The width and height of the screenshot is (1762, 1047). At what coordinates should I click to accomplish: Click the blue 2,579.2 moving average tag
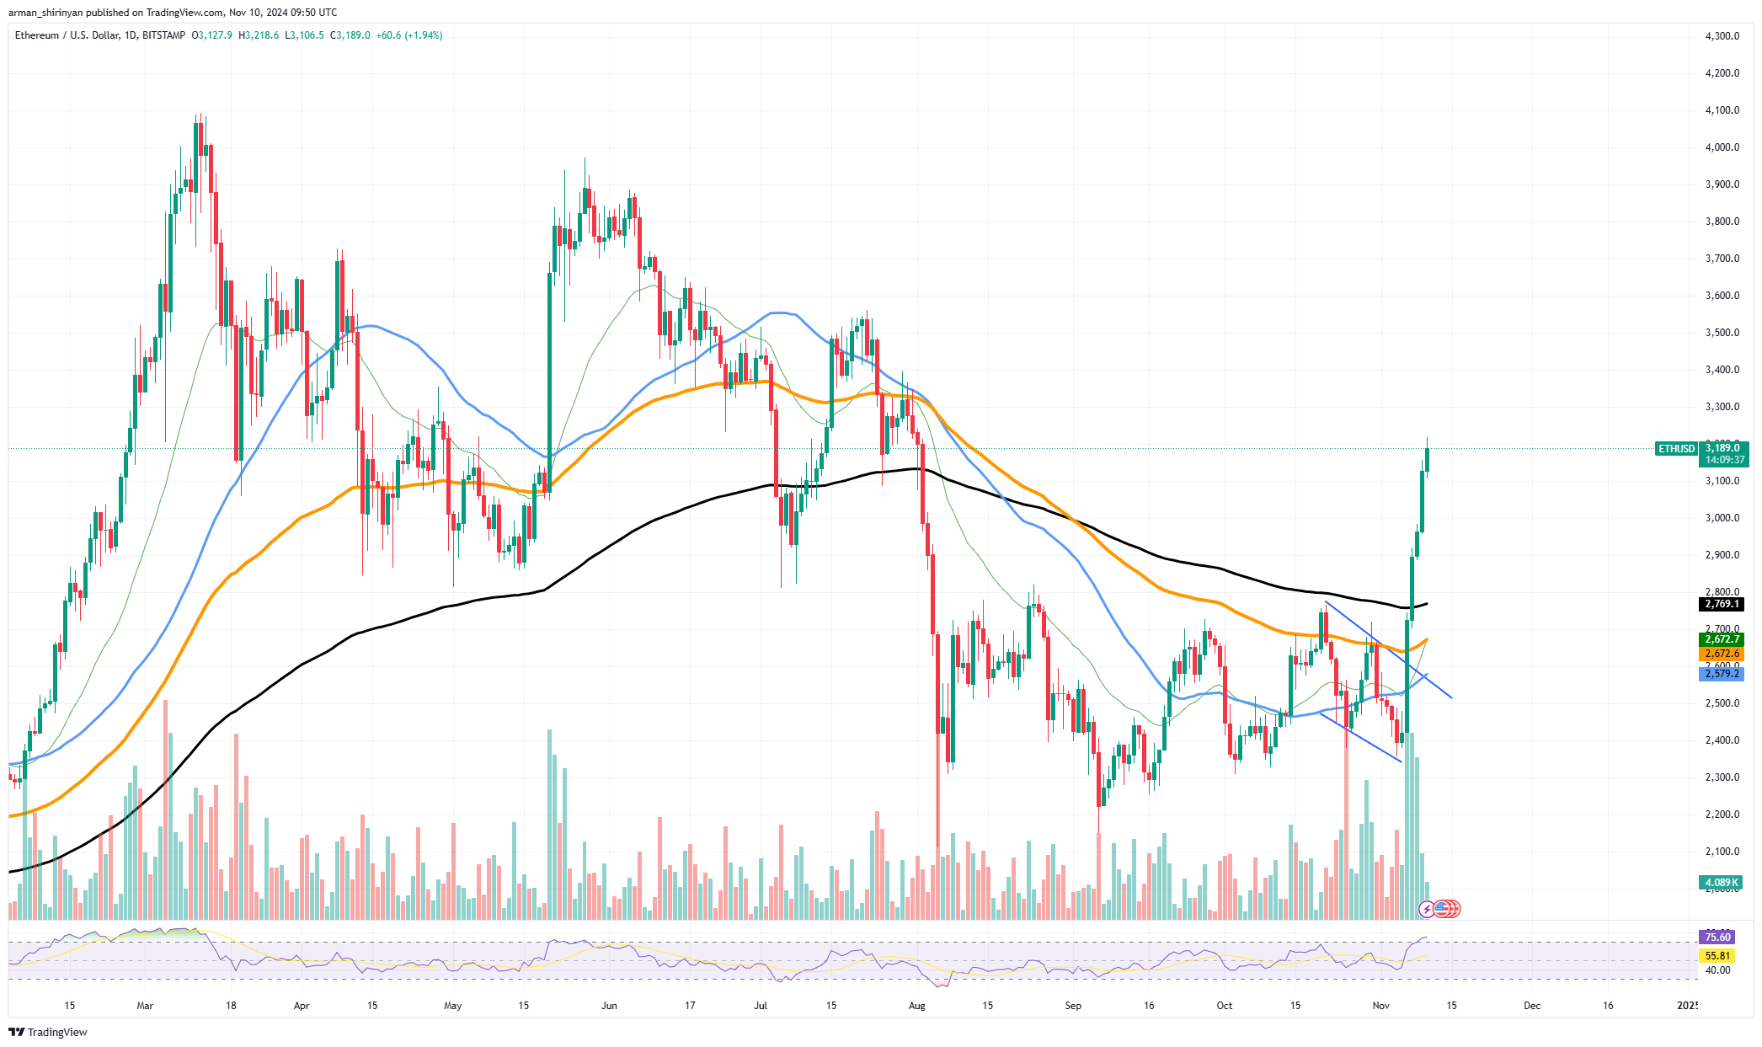1722,674
